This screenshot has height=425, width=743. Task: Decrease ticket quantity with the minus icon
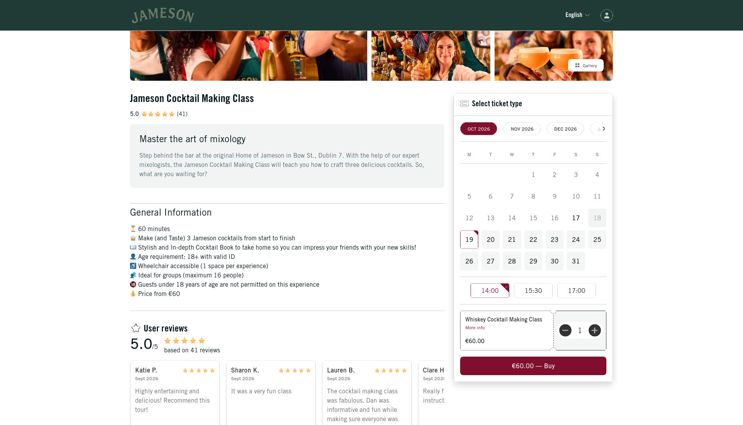(565, 330)
